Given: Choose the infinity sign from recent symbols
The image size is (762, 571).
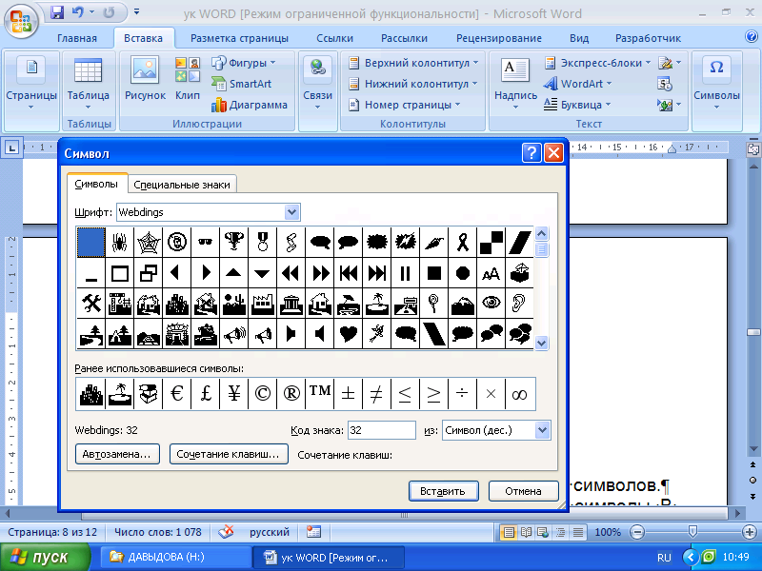Looking at the screenshot, I should pos(520,394).
